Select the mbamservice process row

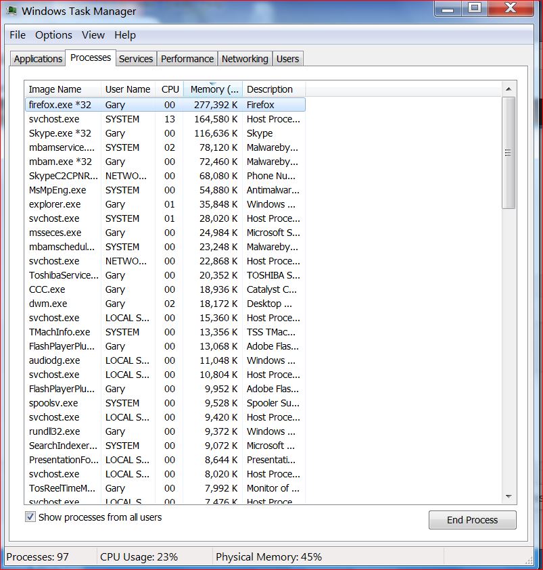tap(165, 147)
